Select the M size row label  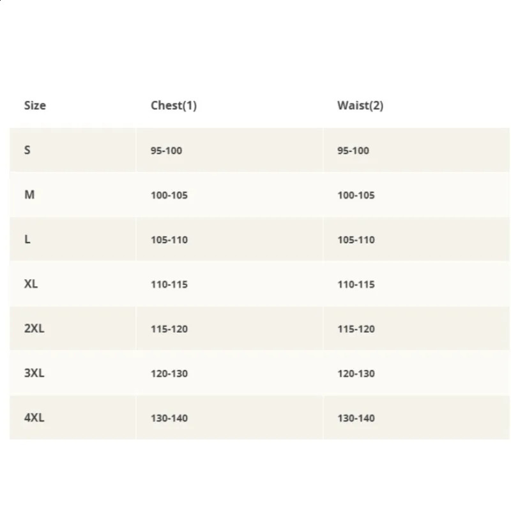click(x=29, y=195)
